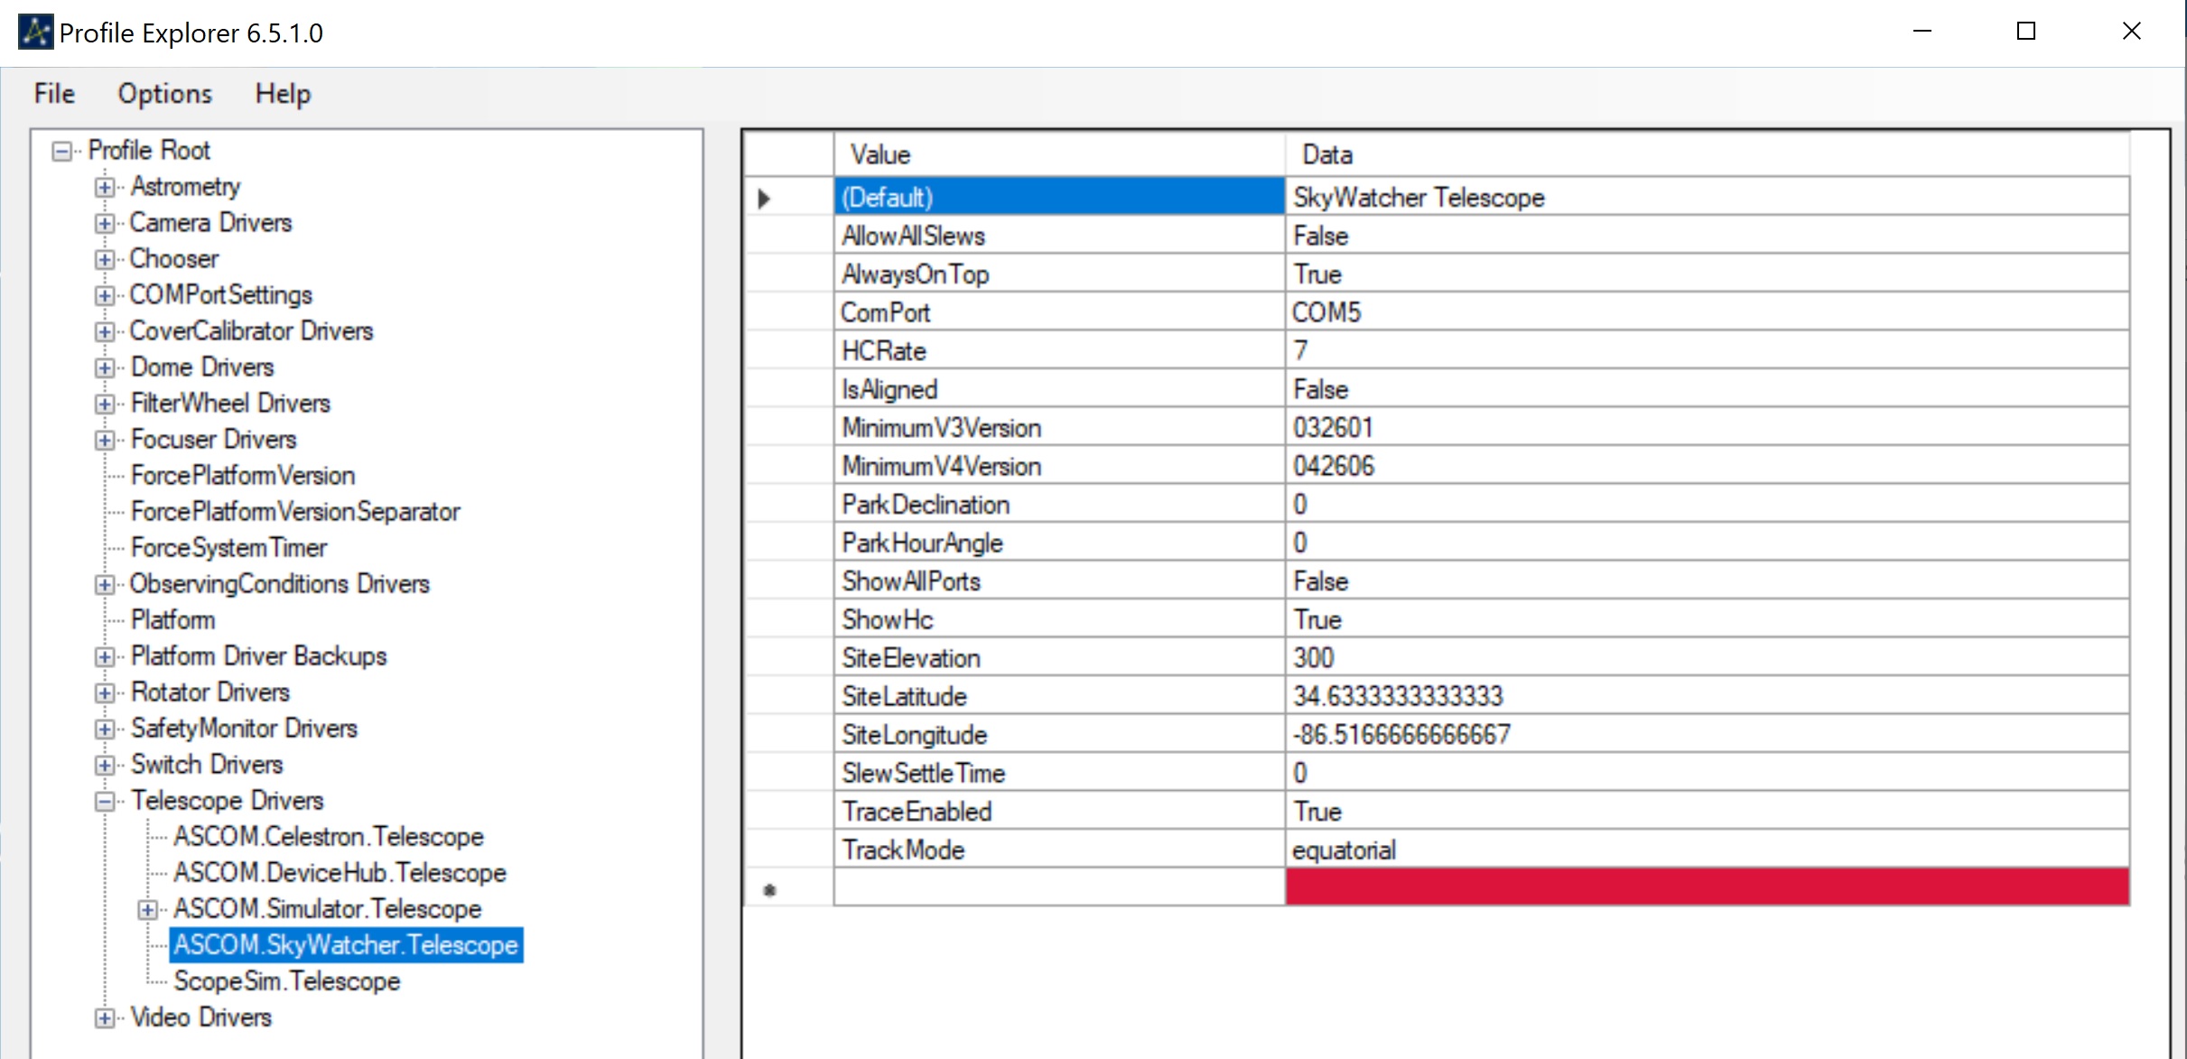Click the SkyWatcher Telescope data cell

click(1707, 197)
